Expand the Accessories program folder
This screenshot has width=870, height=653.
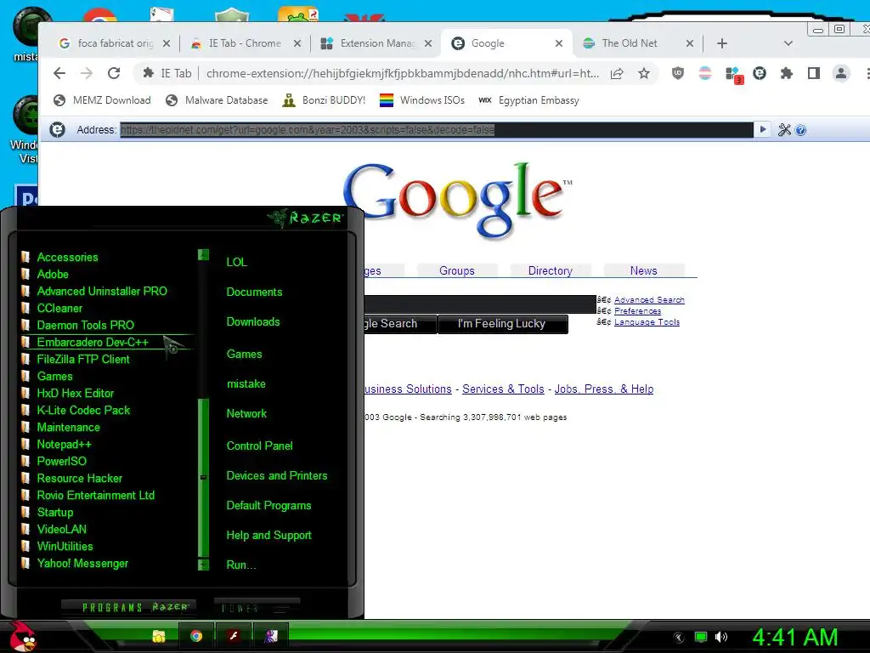click(67, 257)
